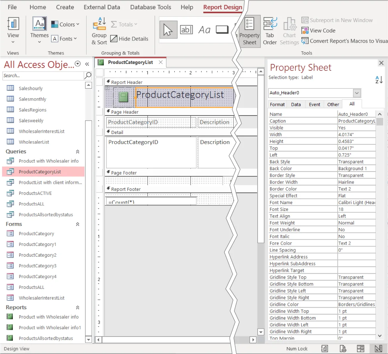Toggle Hide Details in the ribbon

tap(129, 39)
